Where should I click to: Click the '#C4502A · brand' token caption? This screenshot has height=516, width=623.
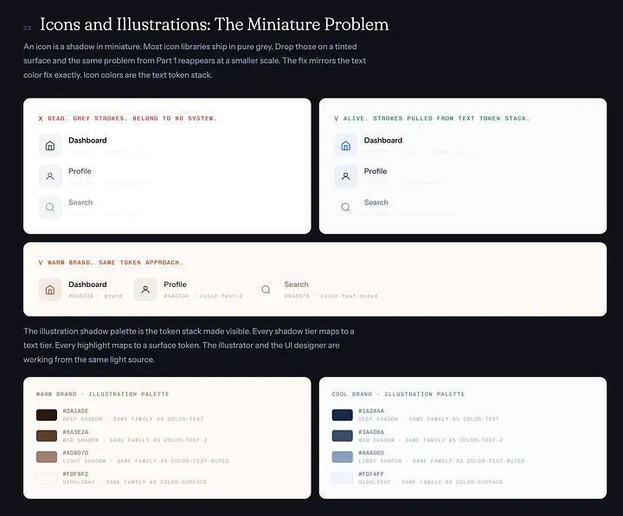click(x=95, y=296)
